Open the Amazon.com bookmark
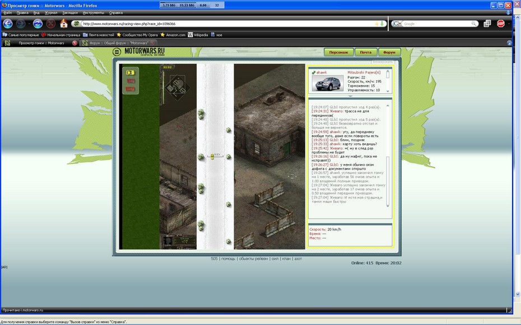This screenshot has height=325, width=521. [173, 35]
